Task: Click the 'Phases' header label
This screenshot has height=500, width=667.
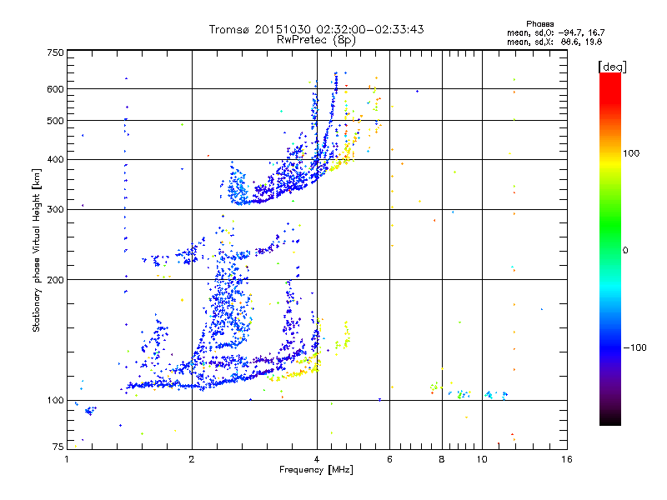Action: (539, 24)
